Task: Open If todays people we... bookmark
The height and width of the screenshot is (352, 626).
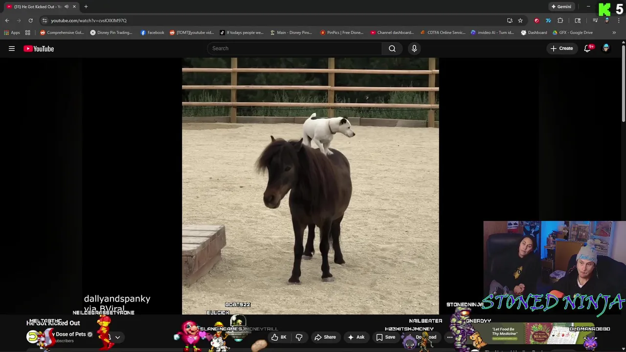Action: point(242,33)
